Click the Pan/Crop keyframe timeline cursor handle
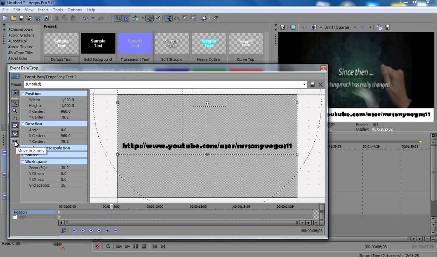This screenshot has height=257, width=437. click(x=112, y=206)
